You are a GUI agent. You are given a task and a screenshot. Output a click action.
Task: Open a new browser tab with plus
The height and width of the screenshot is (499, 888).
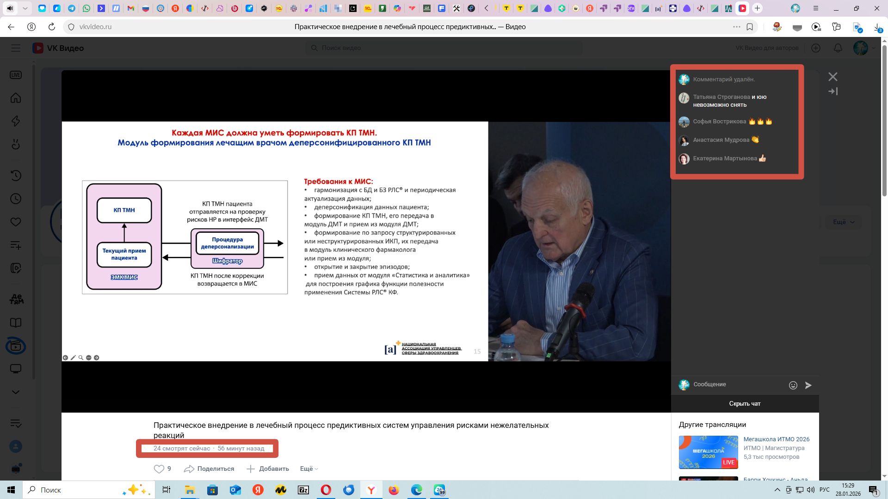pyautogui.click(x=757, y=8)
